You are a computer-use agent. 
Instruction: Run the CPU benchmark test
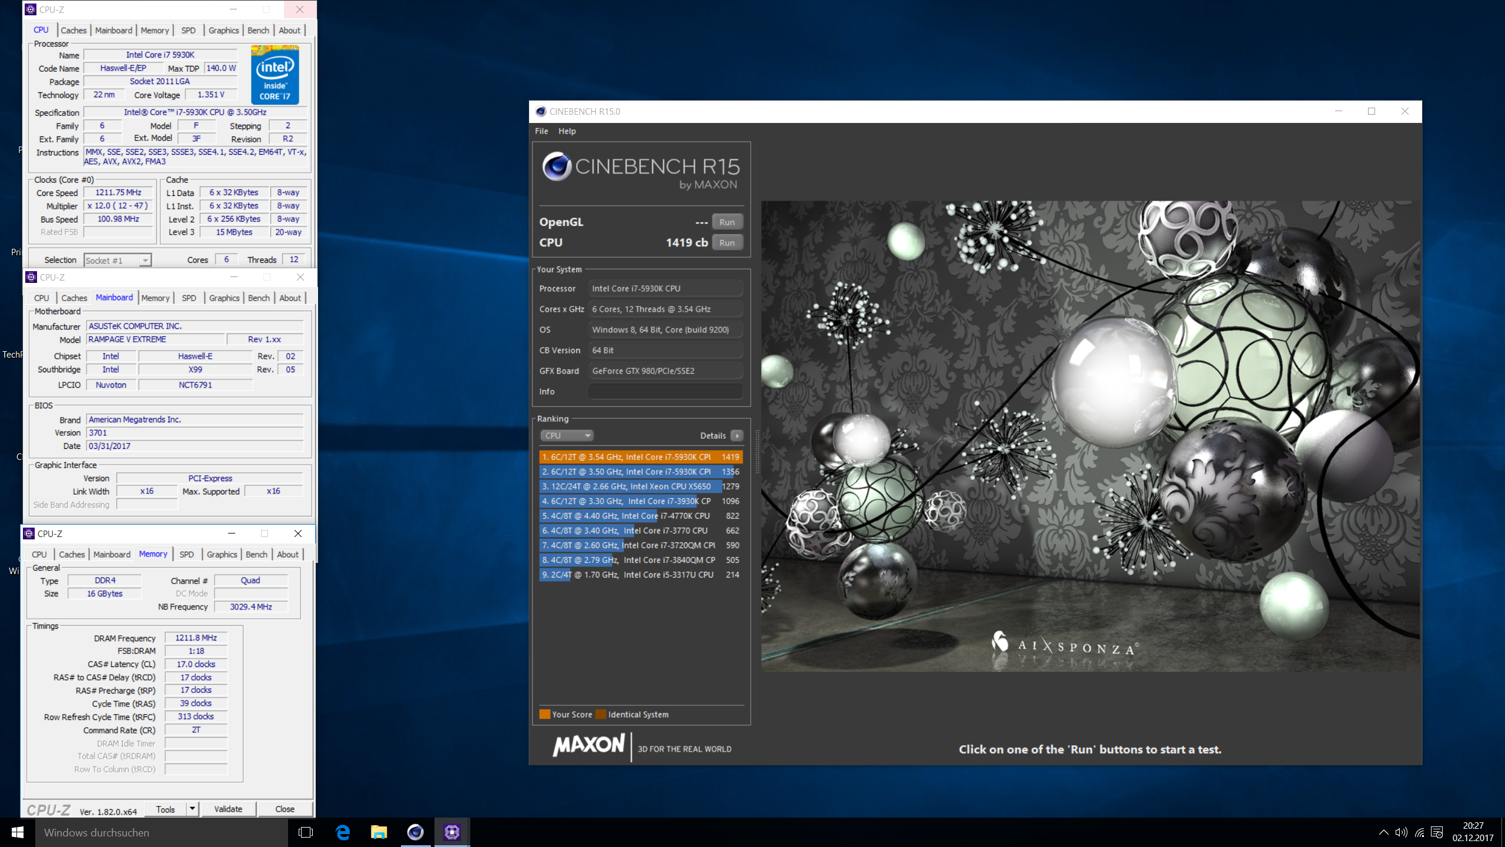click(x=727, y=242)
